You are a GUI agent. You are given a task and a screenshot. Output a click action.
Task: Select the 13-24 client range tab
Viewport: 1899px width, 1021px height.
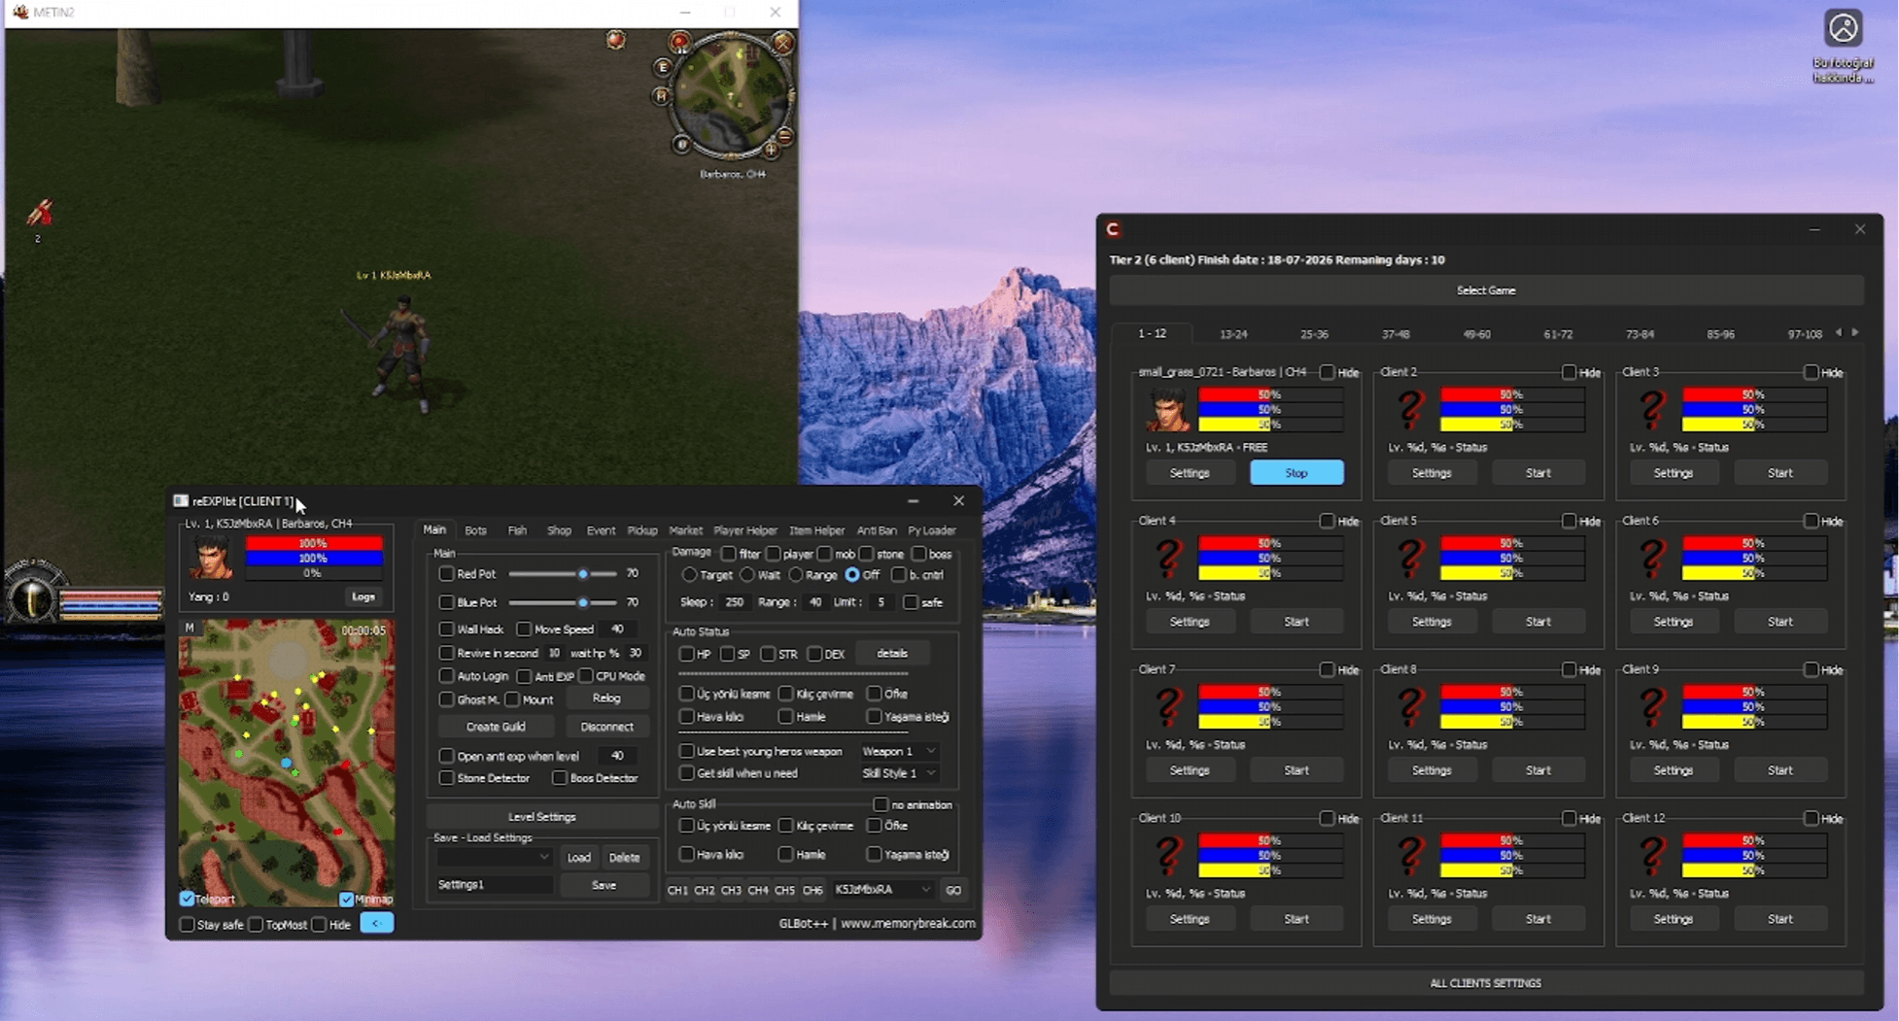tap(1233, 334)
